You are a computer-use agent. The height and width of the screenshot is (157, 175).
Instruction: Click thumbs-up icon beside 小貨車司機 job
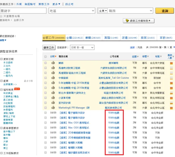click(x=53, y=98)
